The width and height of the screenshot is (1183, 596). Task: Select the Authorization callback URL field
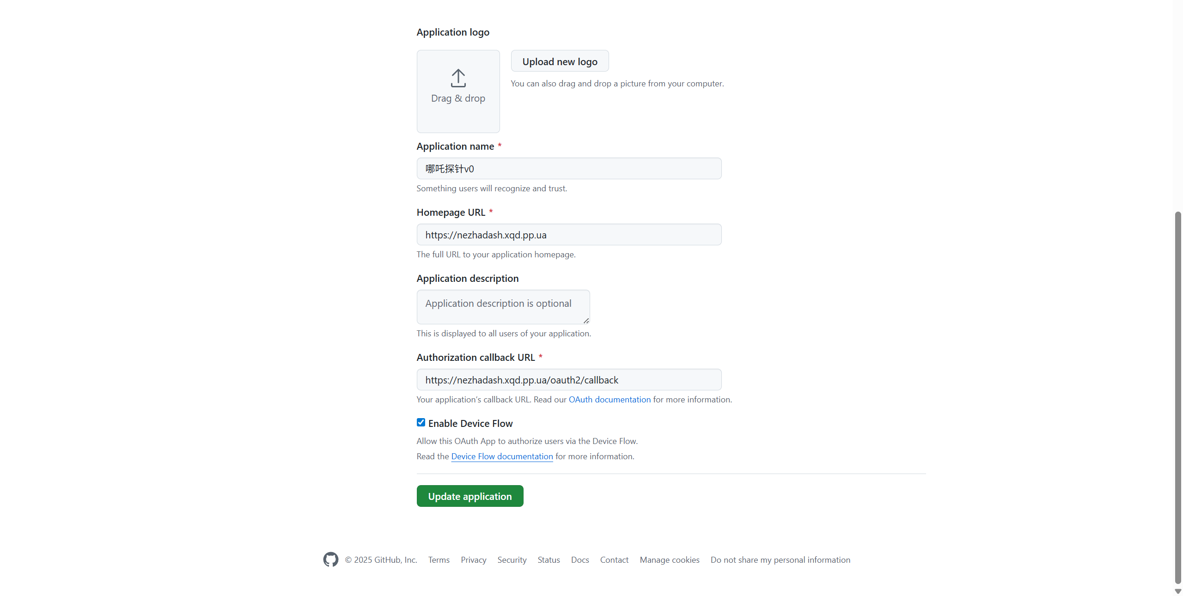(569, 380)
